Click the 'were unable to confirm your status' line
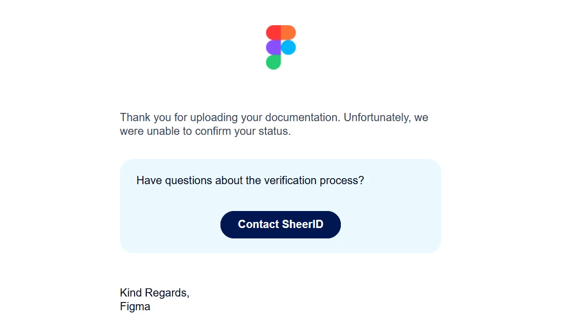Image resolution: width=569 pixels, height=319 pixels. (x=206, y=132)
